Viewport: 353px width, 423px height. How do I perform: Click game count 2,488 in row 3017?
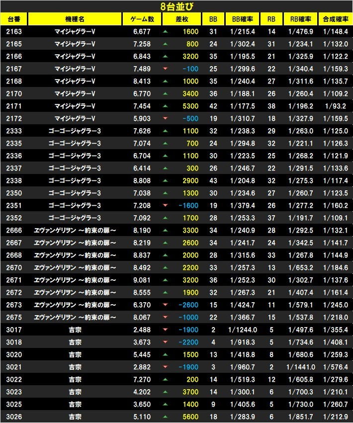[x=142, y=330]
